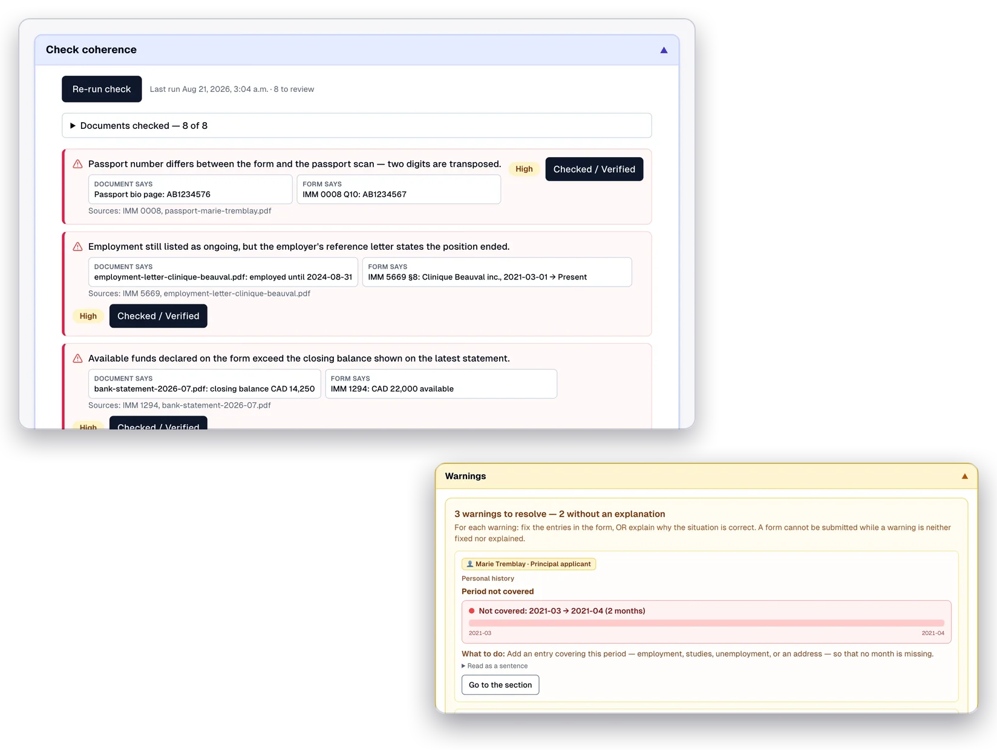
Task: Click Sources: IMM 5669 employment letter line
Action: 199,293
